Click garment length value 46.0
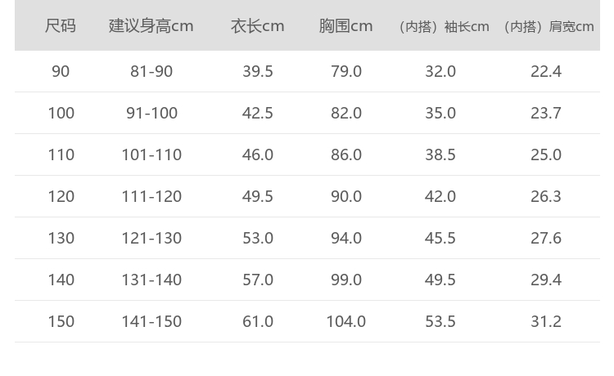The width and height of the screenshot is (614, 376). [x=258, y=154]
